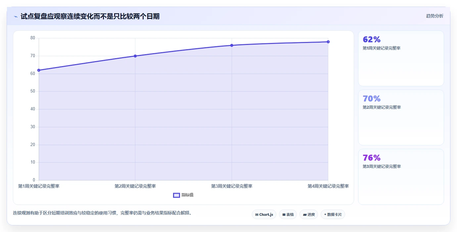The width and height of the screenshot is (457, 232).
Task: Select the Chart.js tag
Action: tap(264, 214)
